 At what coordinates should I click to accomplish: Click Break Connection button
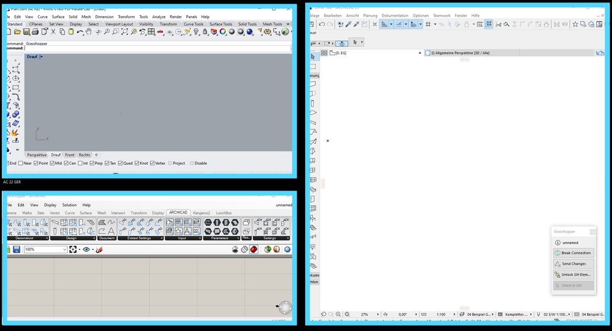573,253
